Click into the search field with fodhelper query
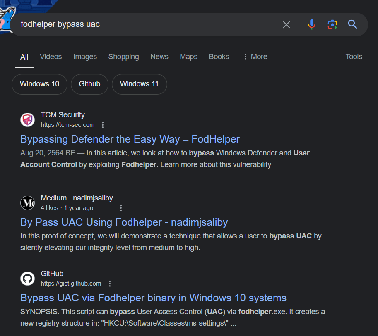Image resolution: width=378 pixels, height=336 pixels. click(145, 24)
